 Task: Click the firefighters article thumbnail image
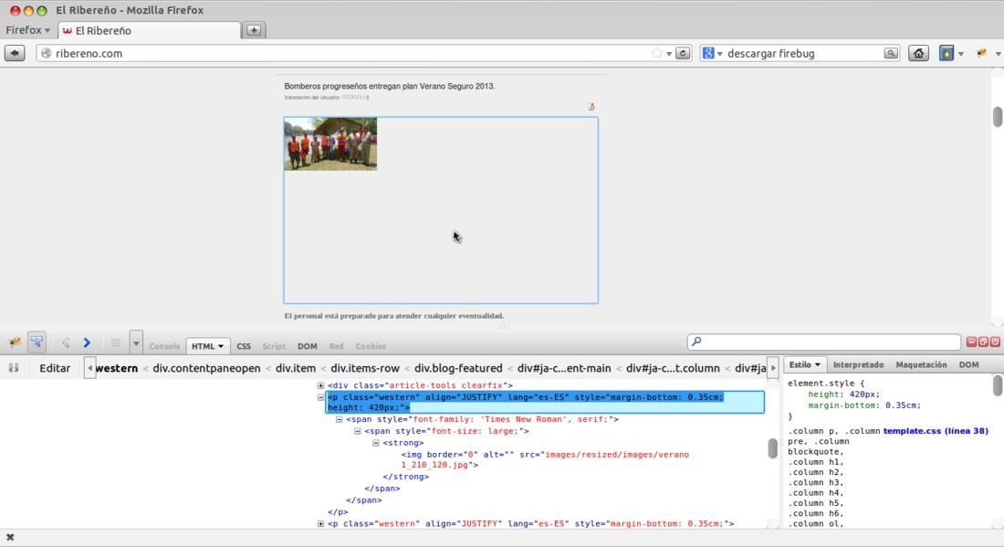(x=330, y=144)
